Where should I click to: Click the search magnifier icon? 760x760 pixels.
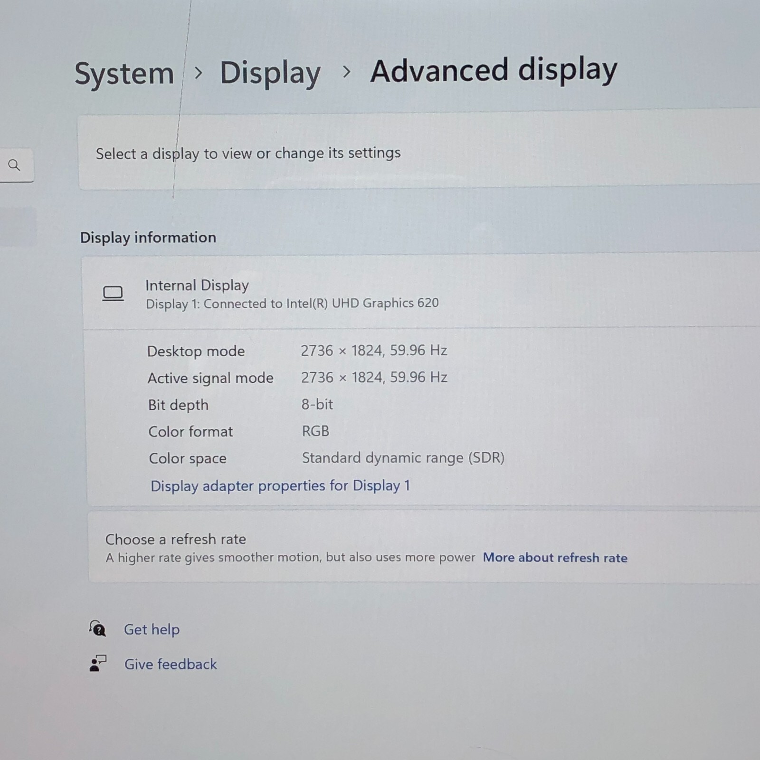[14, 165]
